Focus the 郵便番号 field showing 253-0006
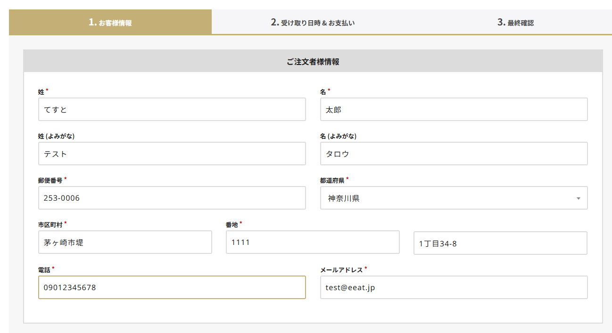 point(172,198)
